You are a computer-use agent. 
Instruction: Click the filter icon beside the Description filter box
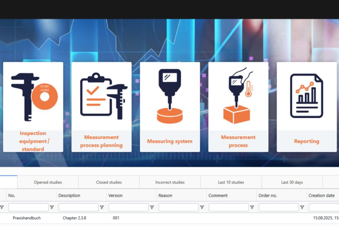click(x=102, y=207)
